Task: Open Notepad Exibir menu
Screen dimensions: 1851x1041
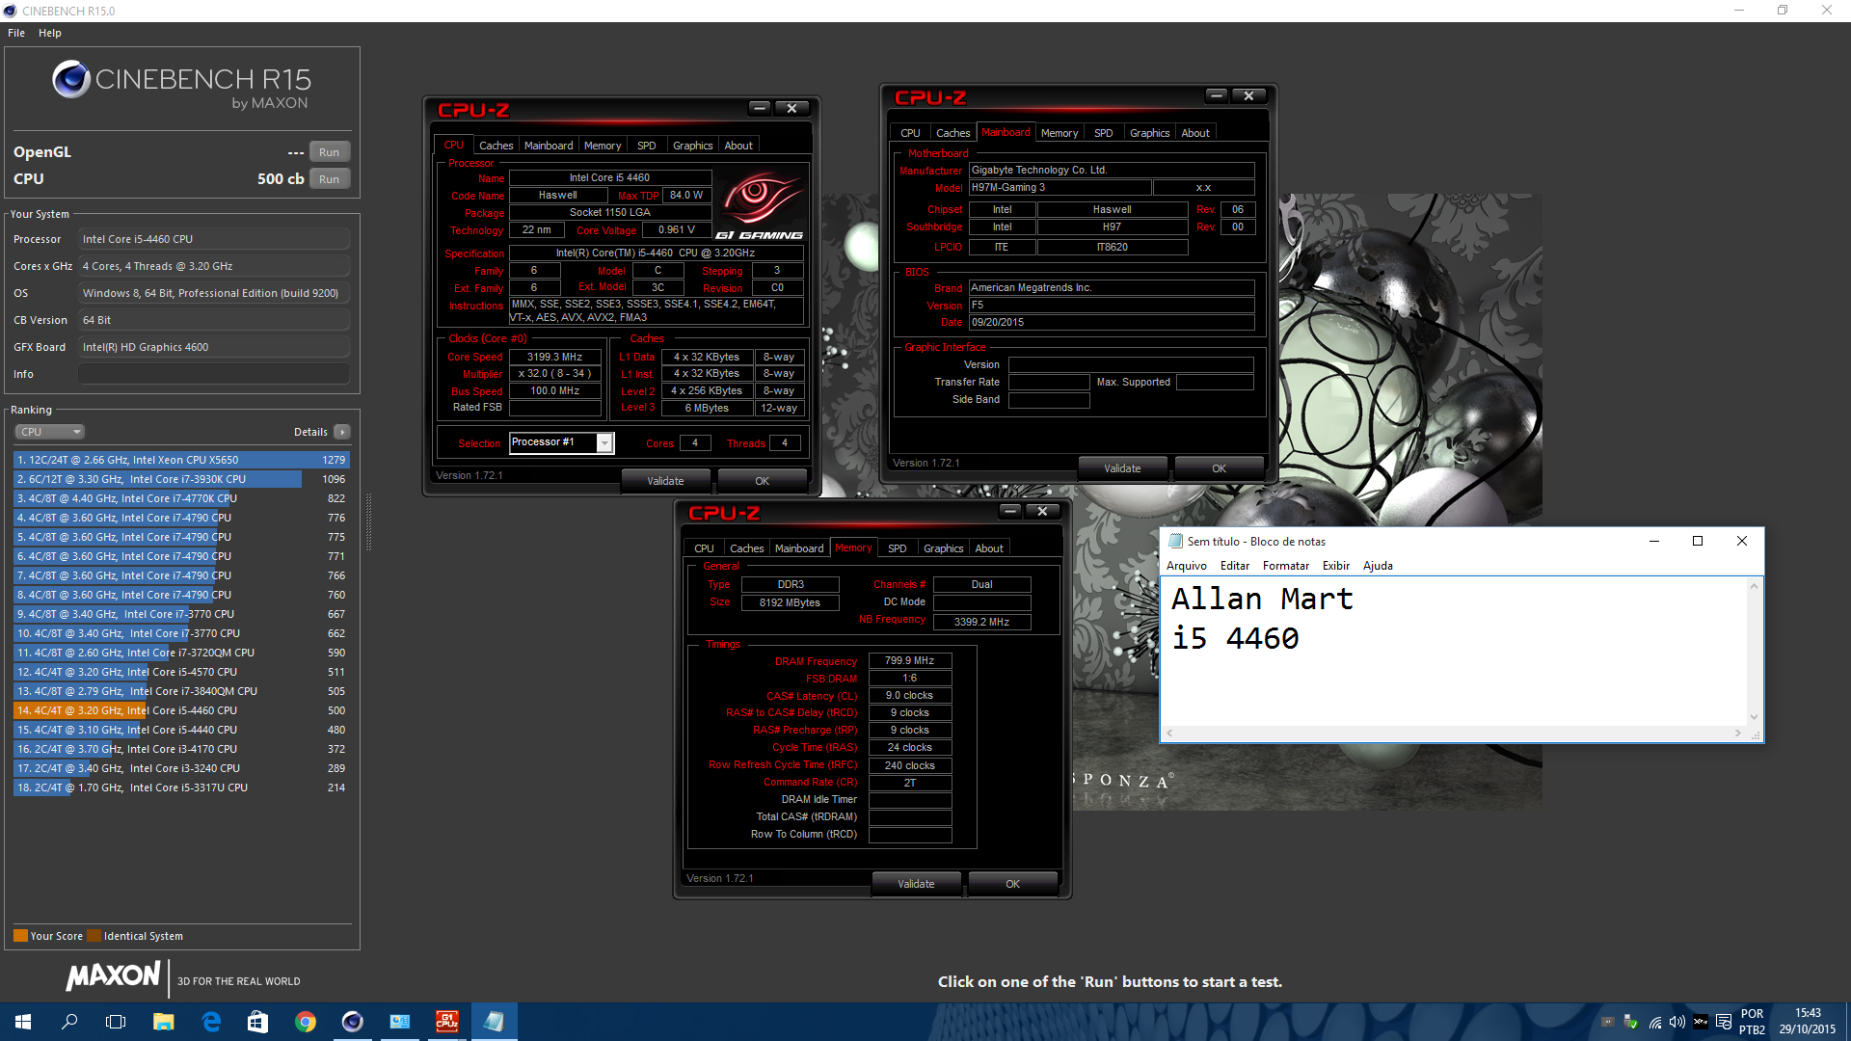Action: (1336, 566)
